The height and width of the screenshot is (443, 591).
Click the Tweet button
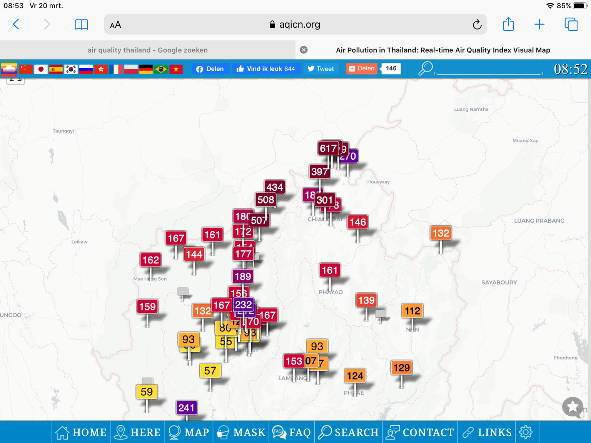click(321, 69)
